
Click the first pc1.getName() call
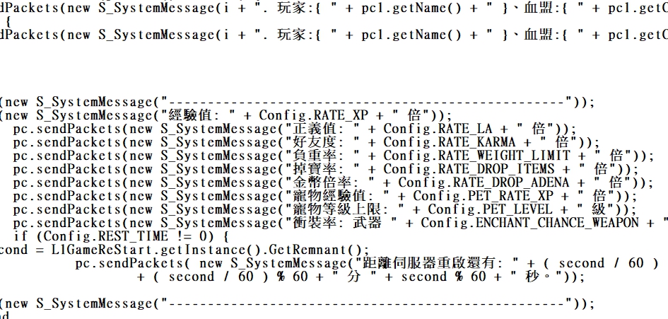tap(411, 8)
